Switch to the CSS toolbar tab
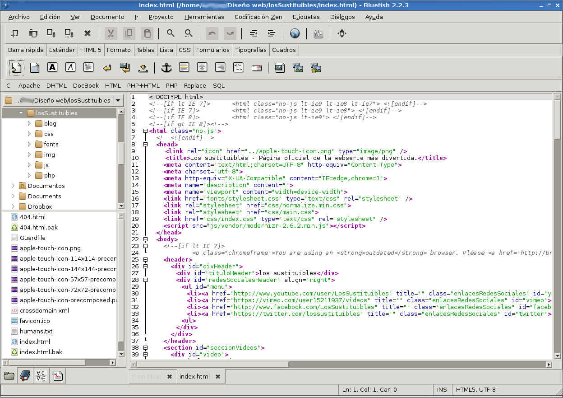The height and width of the screenshot is (398, 563). (x=185, y=50)
